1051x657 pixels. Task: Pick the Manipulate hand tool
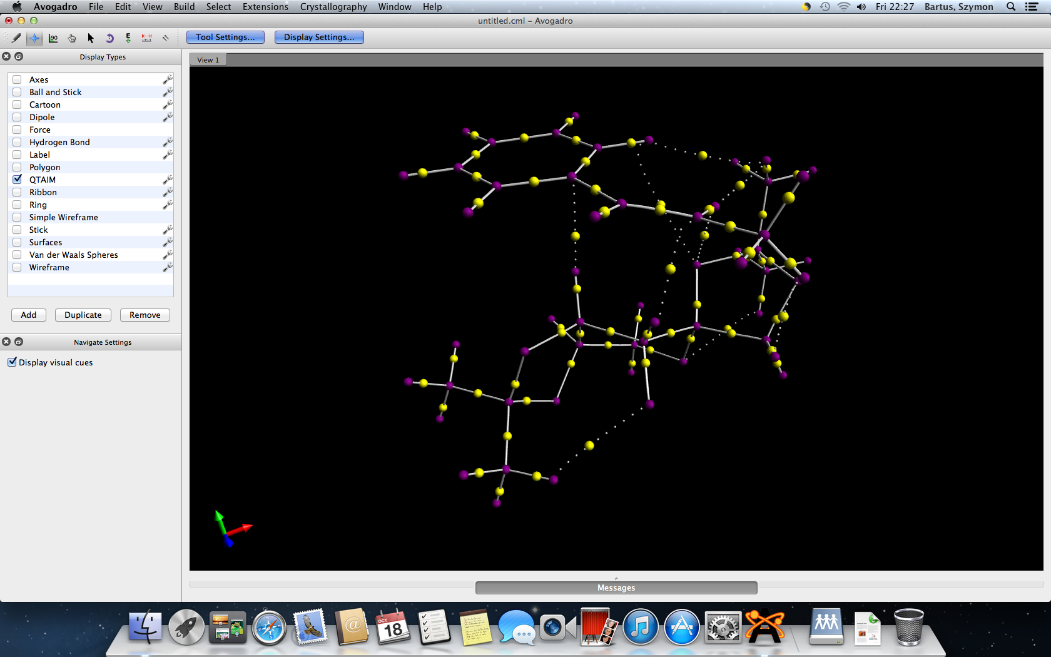[x=72, y=38]
